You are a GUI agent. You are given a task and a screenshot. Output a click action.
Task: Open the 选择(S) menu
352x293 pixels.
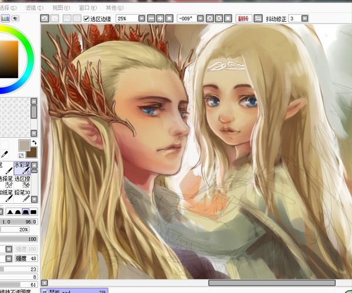8,8
